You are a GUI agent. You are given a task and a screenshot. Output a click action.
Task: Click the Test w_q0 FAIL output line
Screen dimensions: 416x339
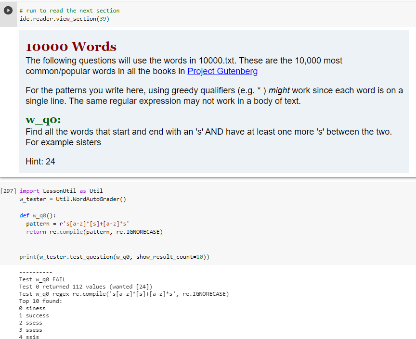[x=42, y=279]
